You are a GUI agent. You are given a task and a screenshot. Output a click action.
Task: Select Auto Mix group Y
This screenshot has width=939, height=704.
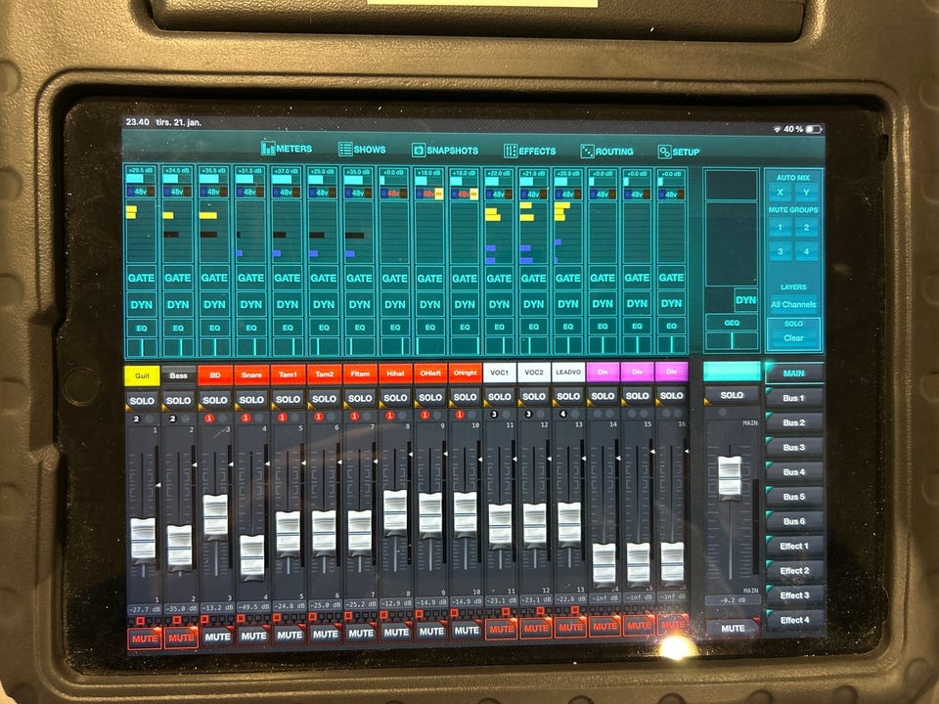tap(806, 193)
